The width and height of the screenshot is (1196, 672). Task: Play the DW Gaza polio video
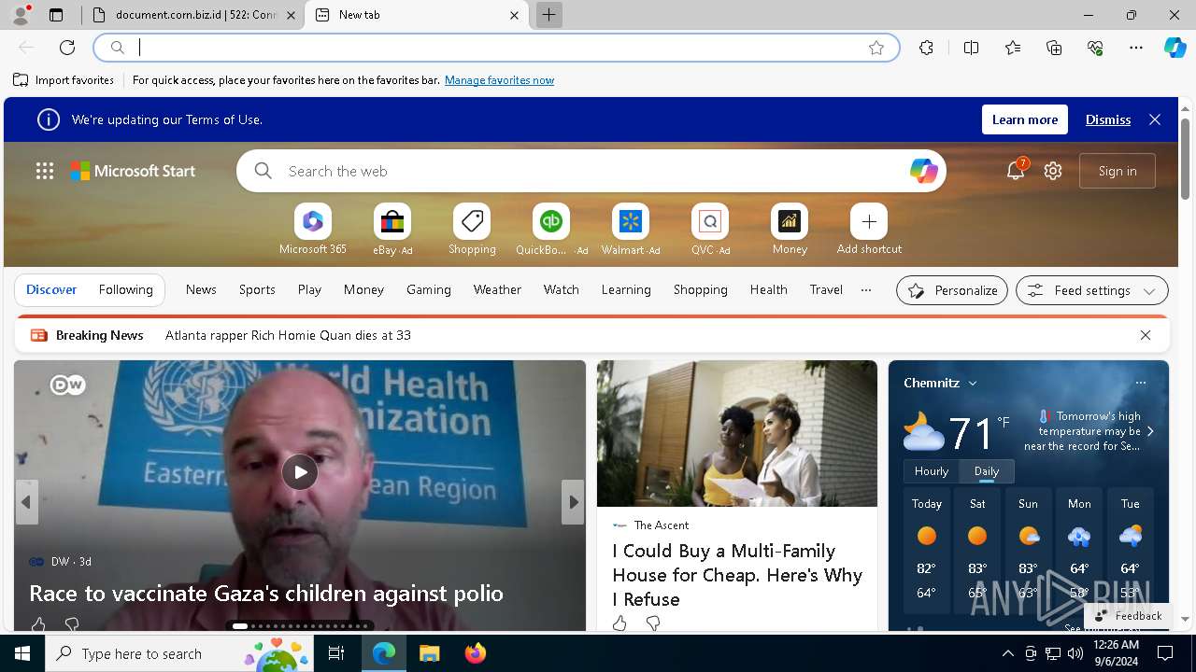click(300, 472)
